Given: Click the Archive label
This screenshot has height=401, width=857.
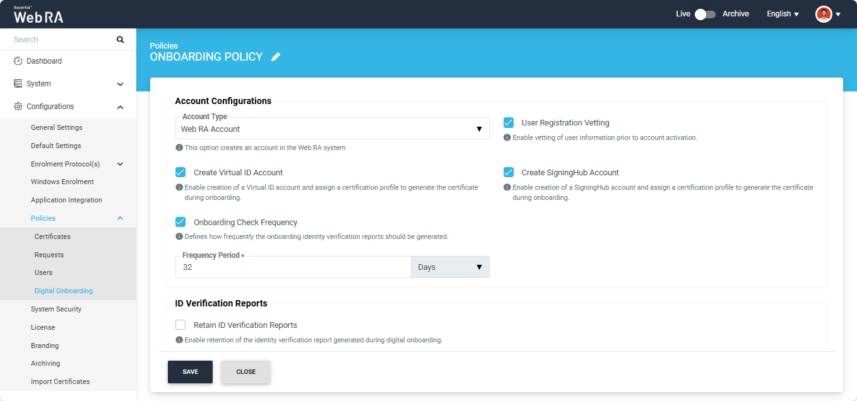Looking at the screenshot, I should (x=736, y=14).
